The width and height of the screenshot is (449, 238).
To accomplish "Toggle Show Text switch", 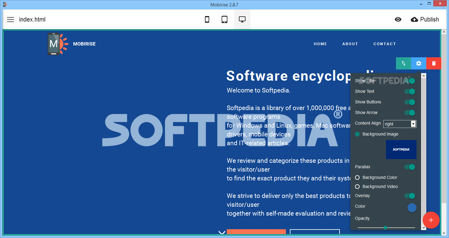I will [410, 92].
